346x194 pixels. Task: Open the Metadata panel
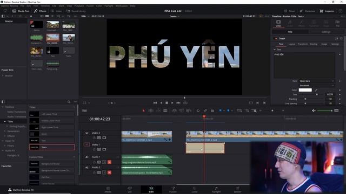point(307,11)
